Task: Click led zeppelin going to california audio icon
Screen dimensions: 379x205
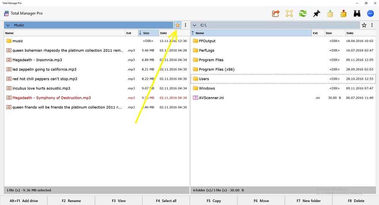Action: coord(9,69)
